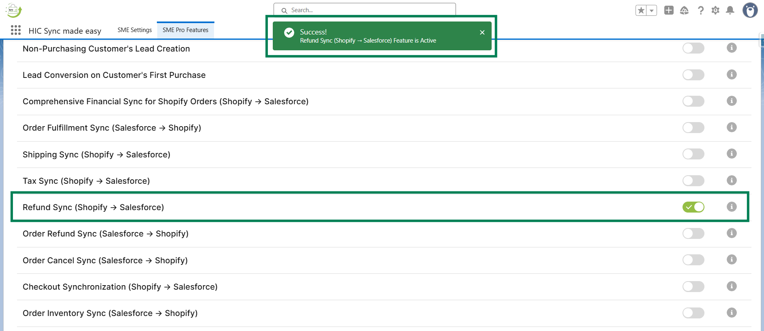Open the Help question mark icon
Screen dimensions: 764x331
click(700, 11)
